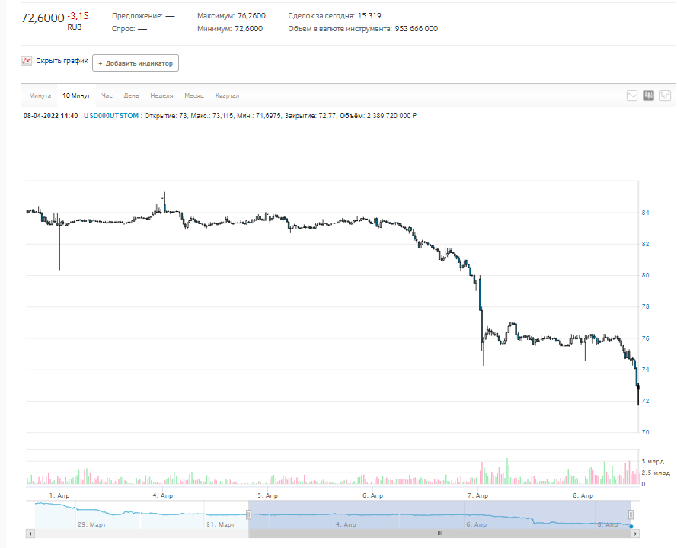Select the Квартал interval tab
The image size is (677, 548).
pos(227,95)
